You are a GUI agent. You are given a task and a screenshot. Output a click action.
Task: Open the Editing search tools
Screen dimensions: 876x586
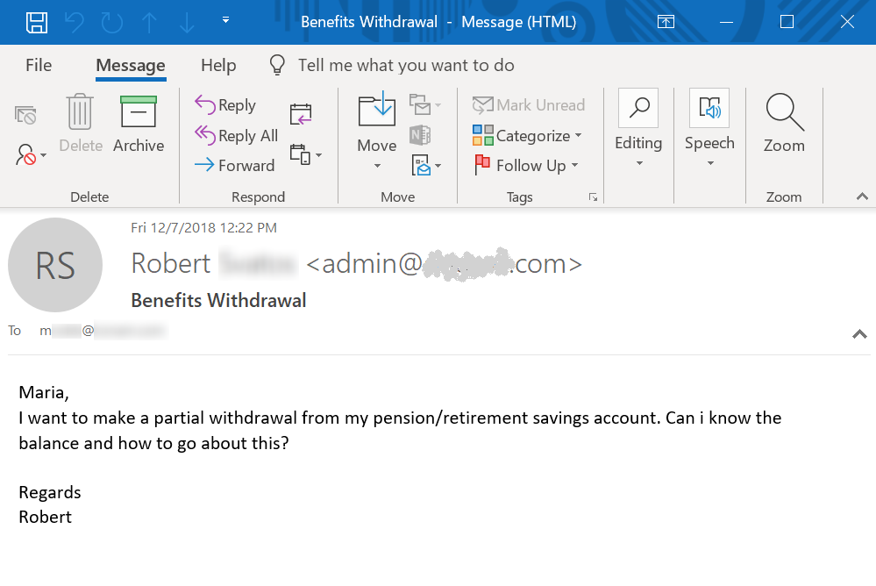point(637,110)
